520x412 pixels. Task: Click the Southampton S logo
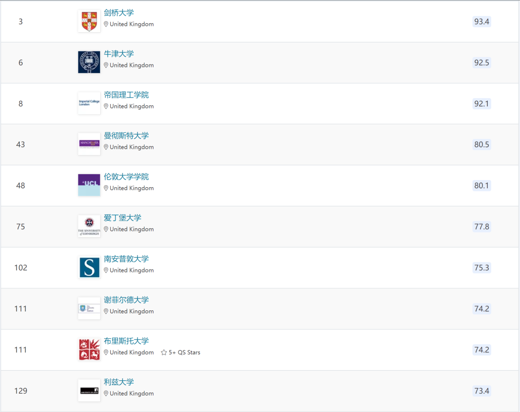[89, 267]
